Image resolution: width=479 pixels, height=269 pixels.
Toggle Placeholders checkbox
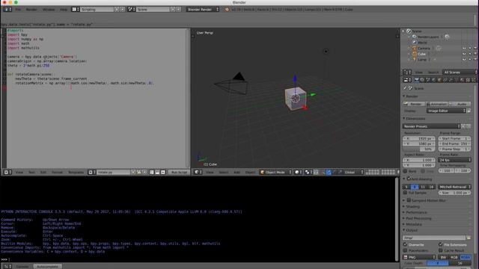[x=405, y=250]
